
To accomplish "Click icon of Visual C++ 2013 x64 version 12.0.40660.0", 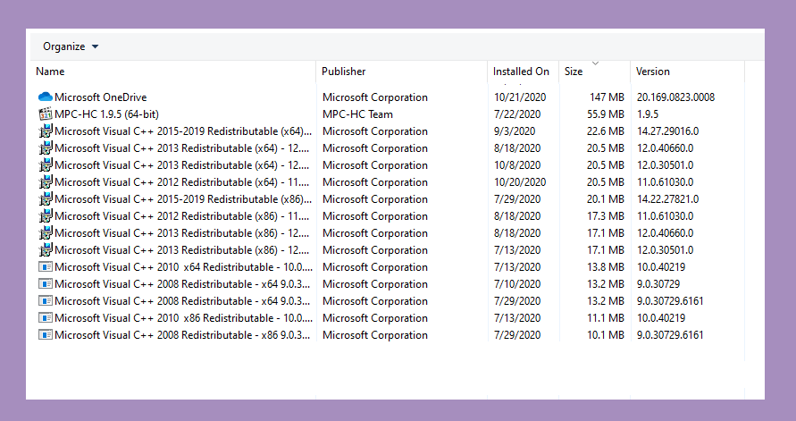I will 46,148.
